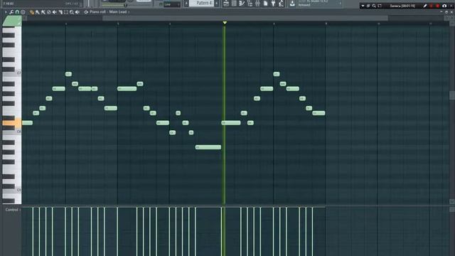Screen dimensions: 455x256
Task: Expand the arrow in the FL Studio info panel
Action: coord(340,3)
